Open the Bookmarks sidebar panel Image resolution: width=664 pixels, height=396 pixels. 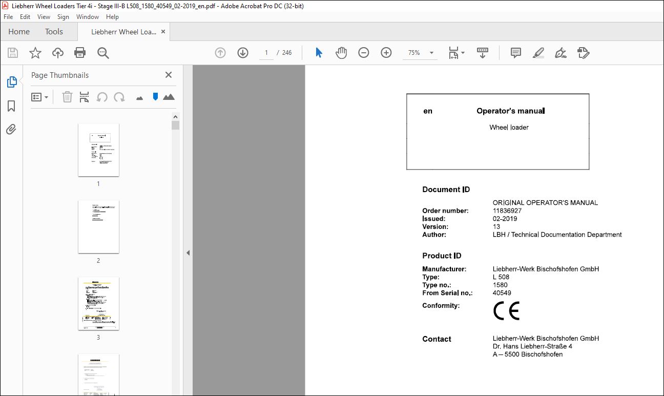pyautogui.click(x=11, y=106)
